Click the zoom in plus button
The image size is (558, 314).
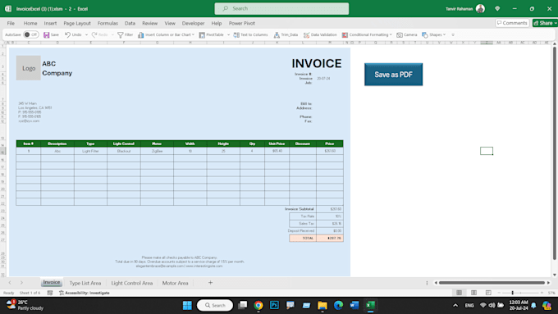coord(542,293)
